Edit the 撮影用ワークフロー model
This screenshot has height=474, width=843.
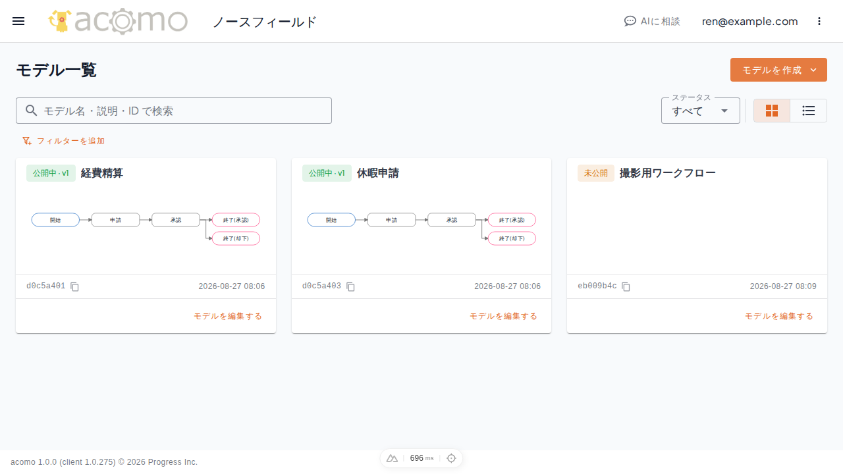779,316
